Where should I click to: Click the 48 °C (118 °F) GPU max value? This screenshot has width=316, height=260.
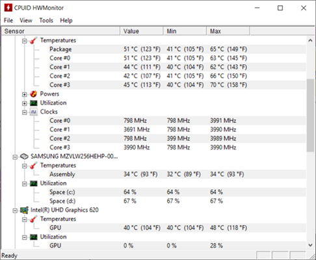pos(228,227)
